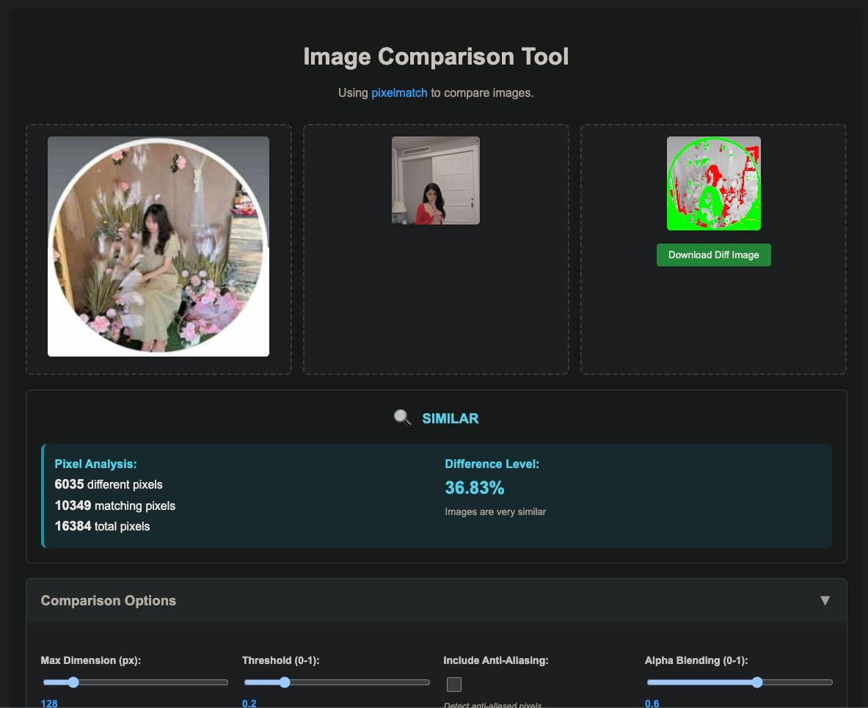Screen dimensions: 868x708
Task: Click the Pixel Analysis label
Action: 96,464
